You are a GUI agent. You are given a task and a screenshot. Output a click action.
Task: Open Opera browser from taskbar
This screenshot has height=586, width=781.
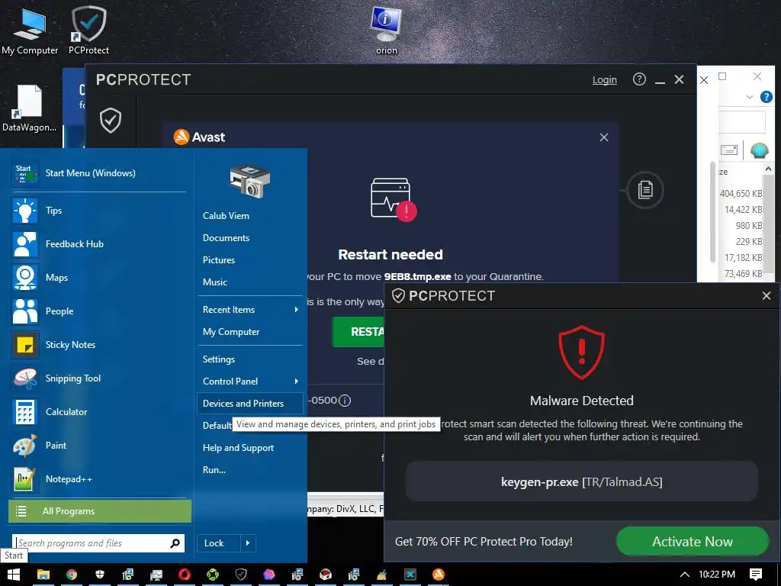point(185,575)
